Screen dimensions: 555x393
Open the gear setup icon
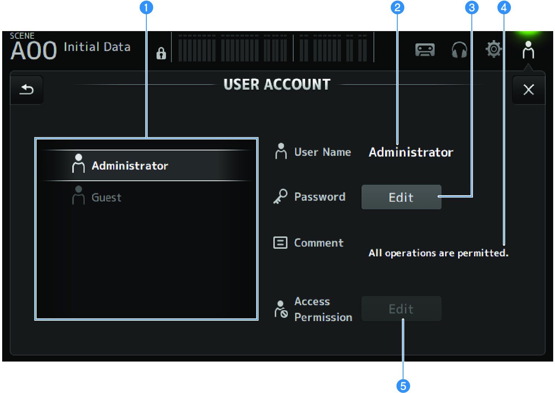[494, 49]
